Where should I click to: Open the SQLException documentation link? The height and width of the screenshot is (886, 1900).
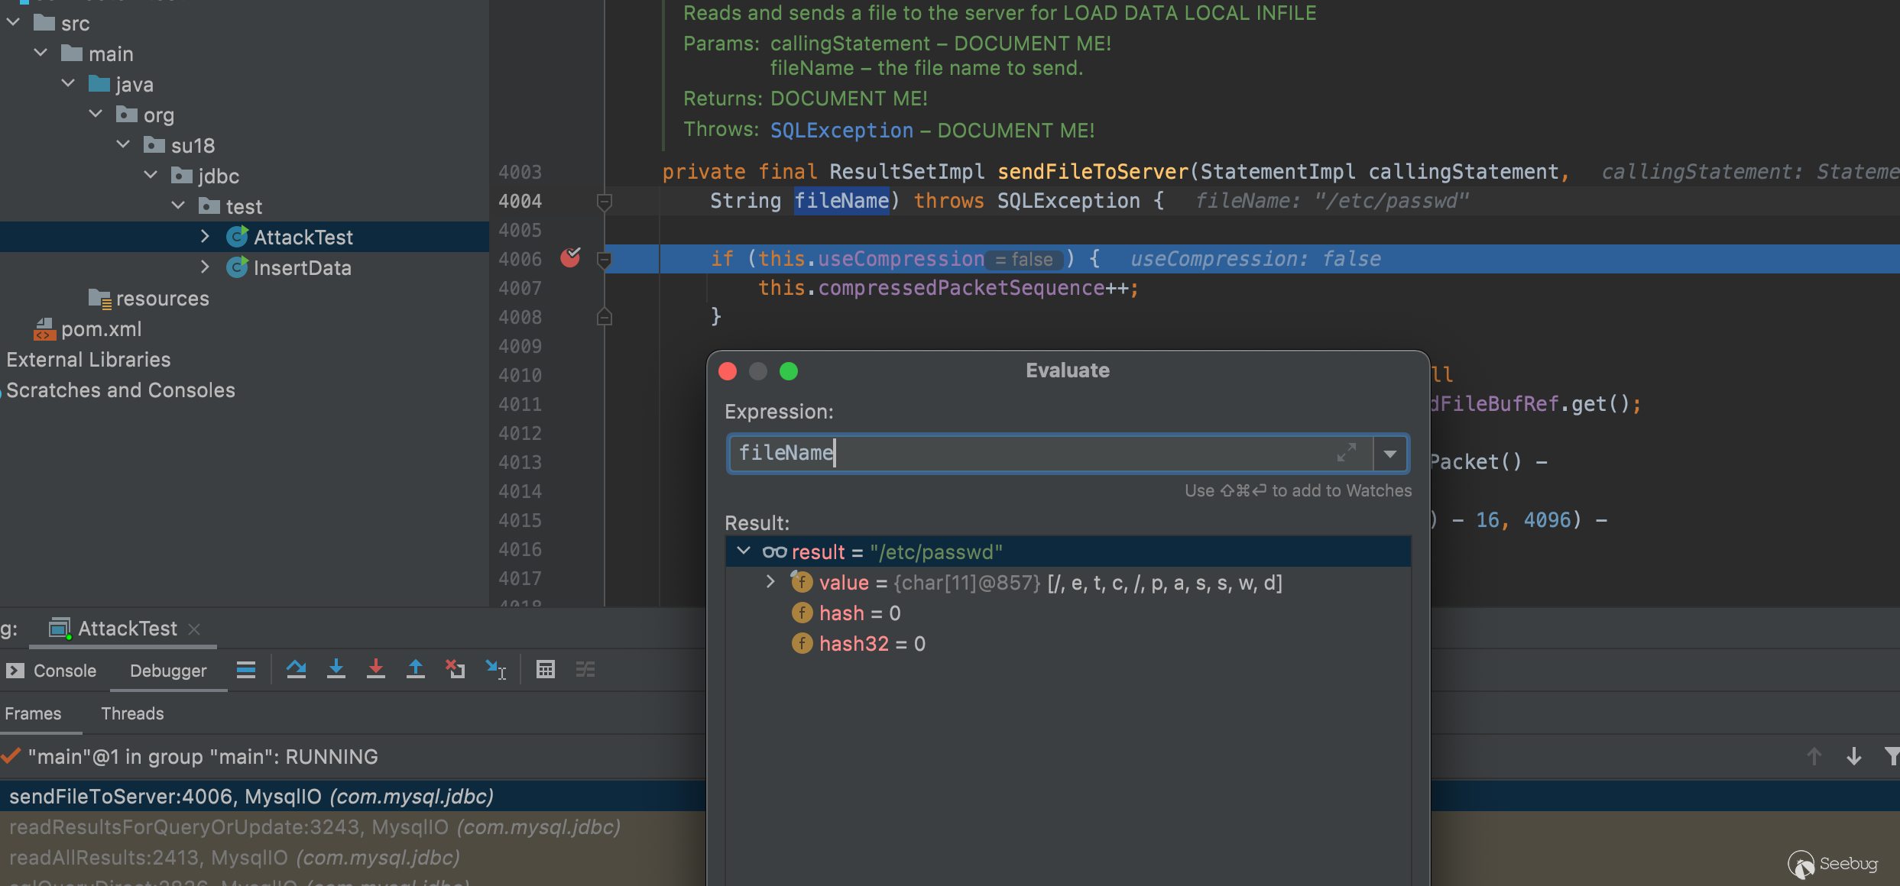click(x=841, y=131)
